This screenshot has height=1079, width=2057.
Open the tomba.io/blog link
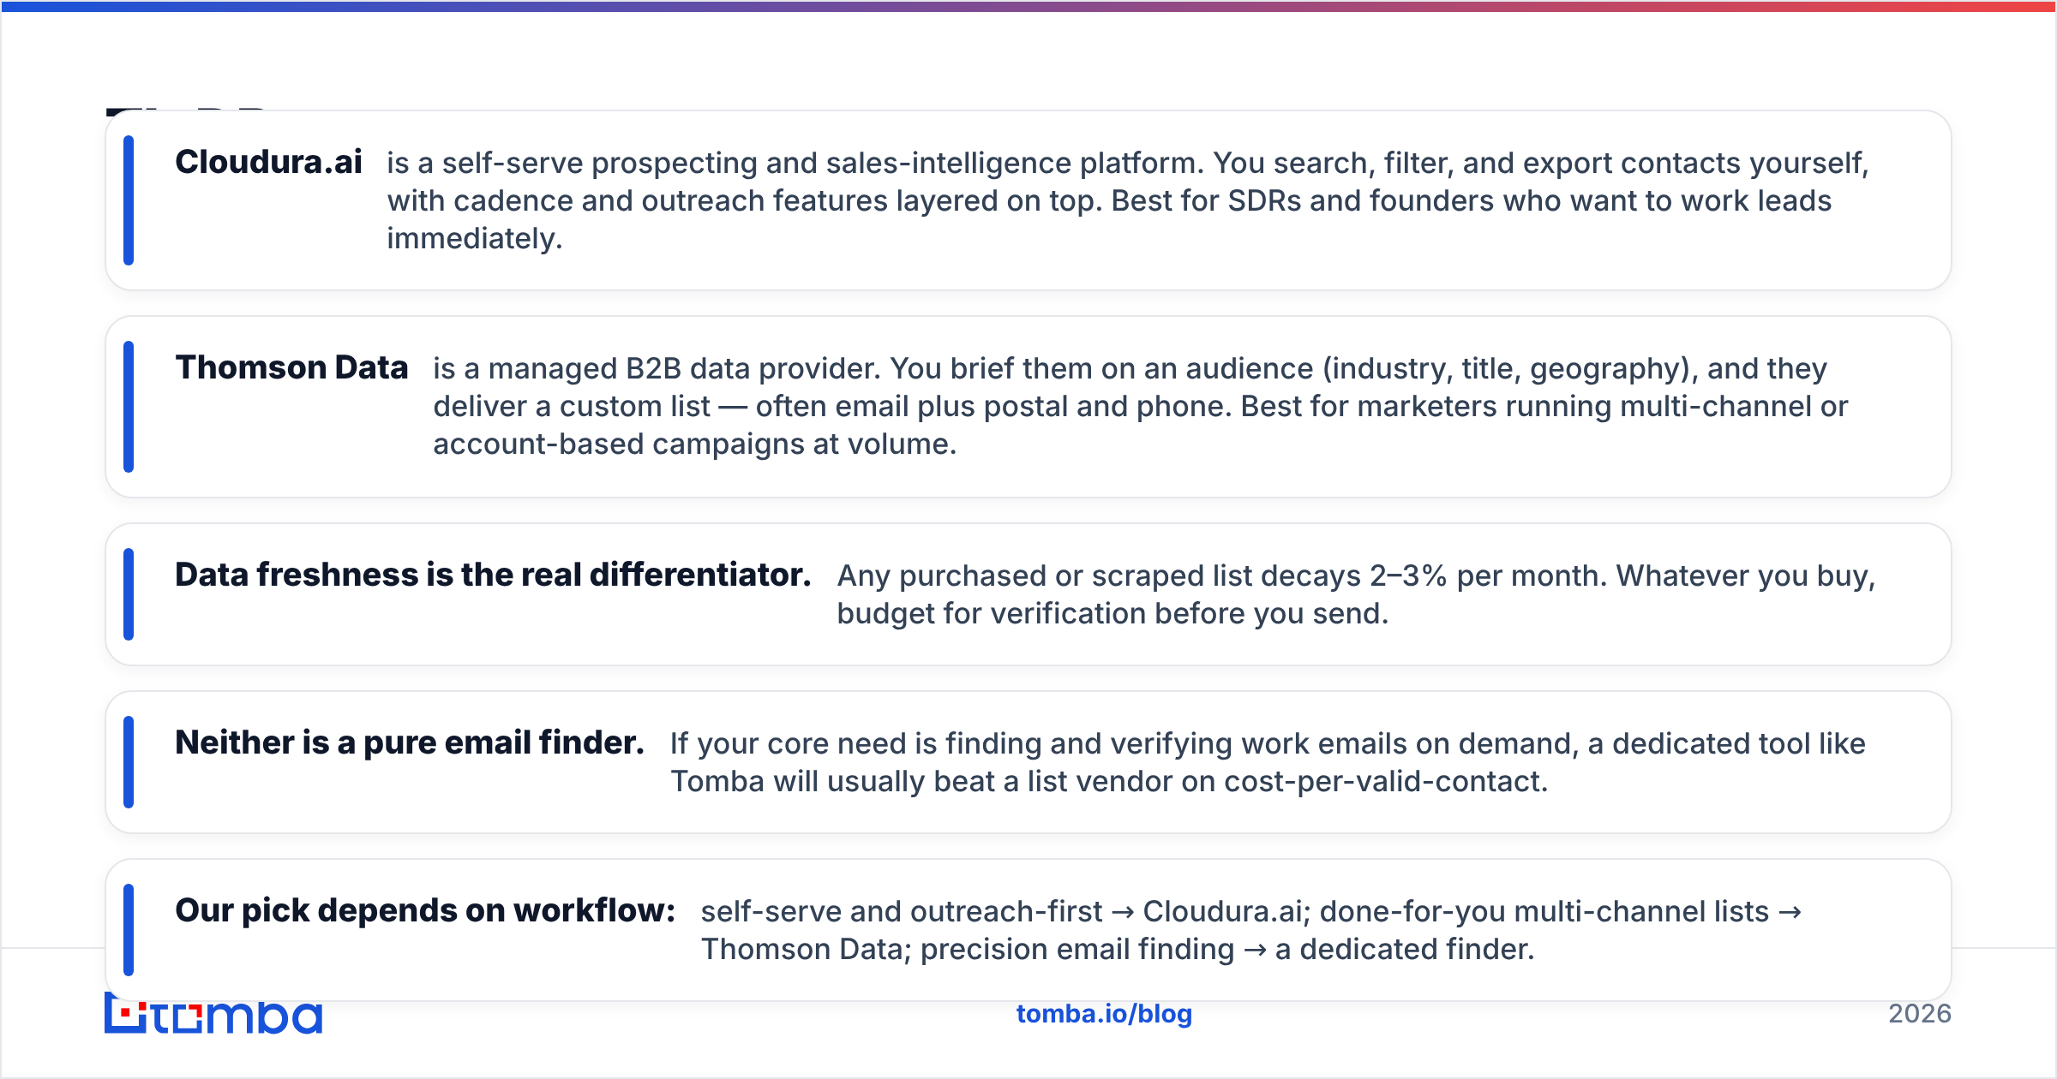(x=1104, y=1014)
